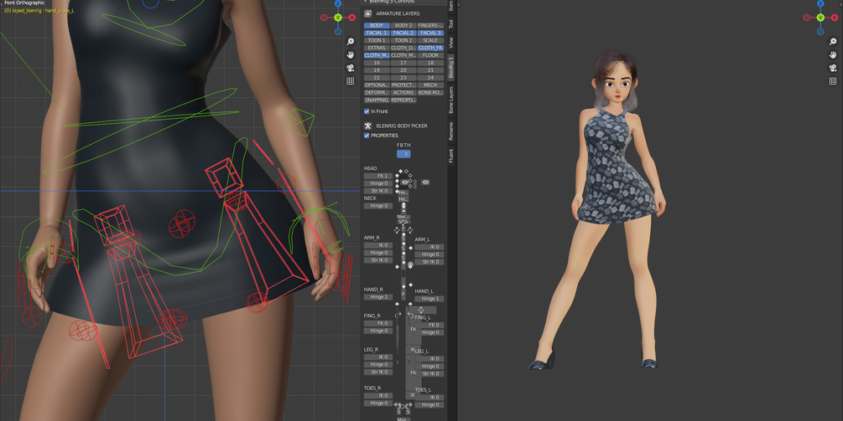The width and height of the screenshot is (843, 421).
Task: Click layer button 24
Action: [x=430, y=78]
